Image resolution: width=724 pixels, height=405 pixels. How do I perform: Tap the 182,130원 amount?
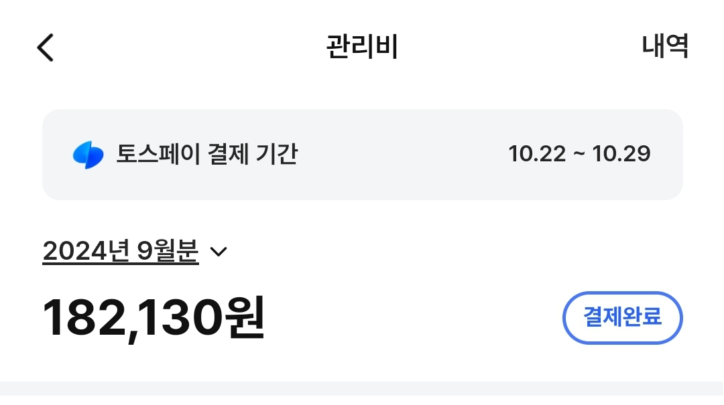pos(154,318)
